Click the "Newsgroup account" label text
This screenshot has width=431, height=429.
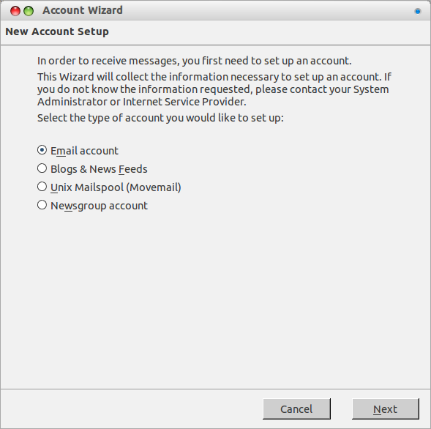point(99,206)
